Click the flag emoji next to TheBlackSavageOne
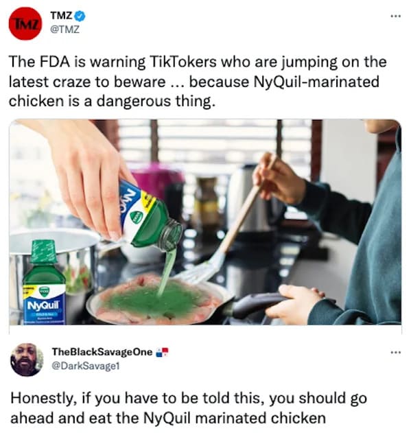Viewport: 411px width, 433px height. click(x=162, y=352)
